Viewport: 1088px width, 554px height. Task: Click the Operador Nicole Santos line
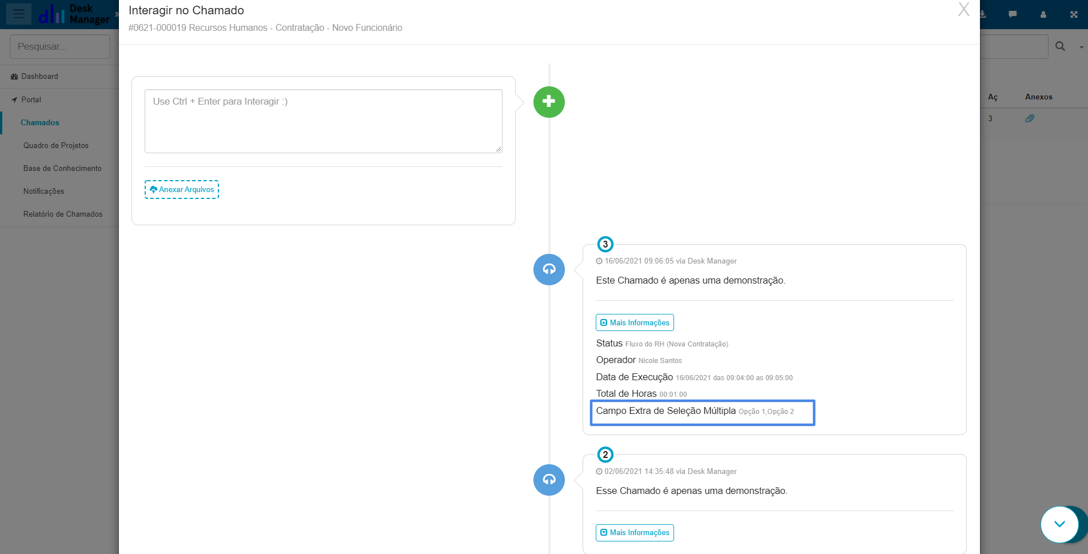639,360
